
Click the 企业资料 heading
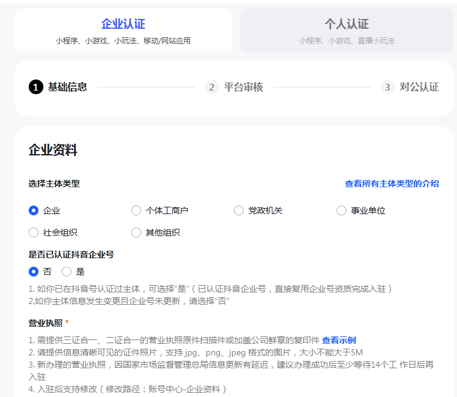click(53, 150)
